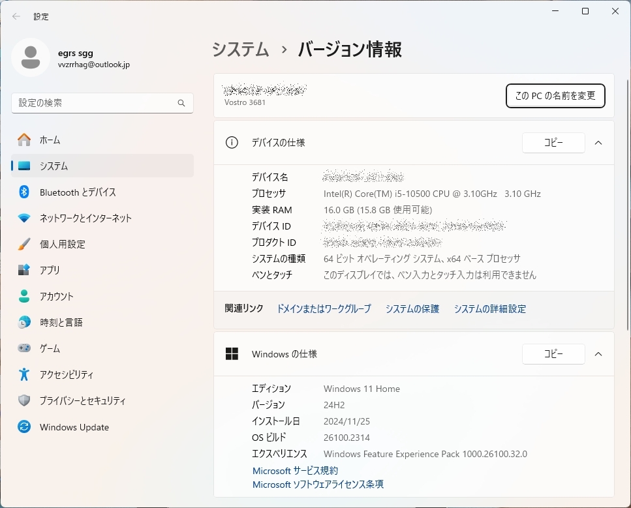Open Microsoft サービス規約 link
Image resolution: width=631 pixels, height=508 pixels.
click(295, 470)
